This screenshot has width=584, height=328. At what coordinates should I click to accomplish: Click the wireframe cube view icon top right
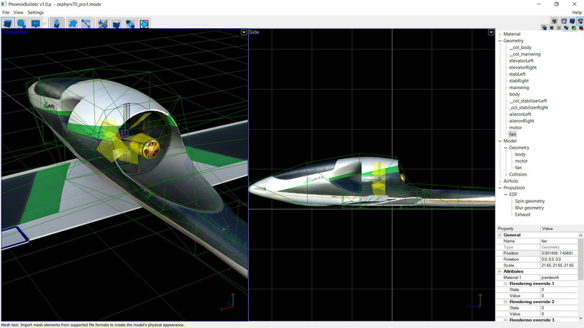click(564, 20)
